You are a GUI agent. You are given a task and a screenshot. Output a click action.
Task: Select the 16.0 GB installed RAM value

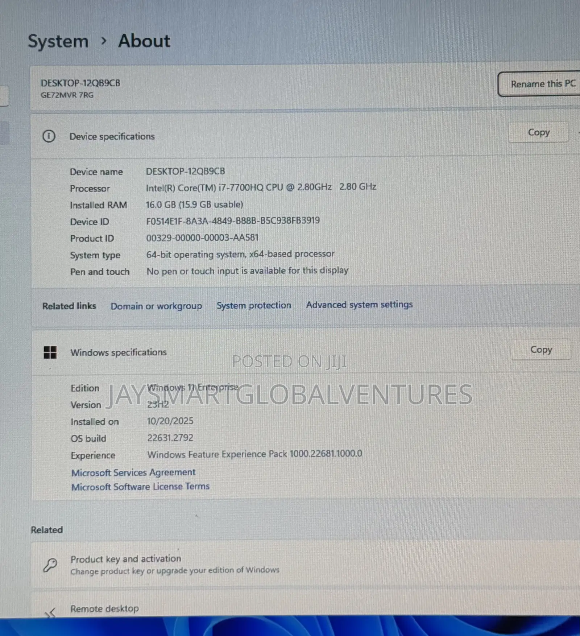[194, 205]
